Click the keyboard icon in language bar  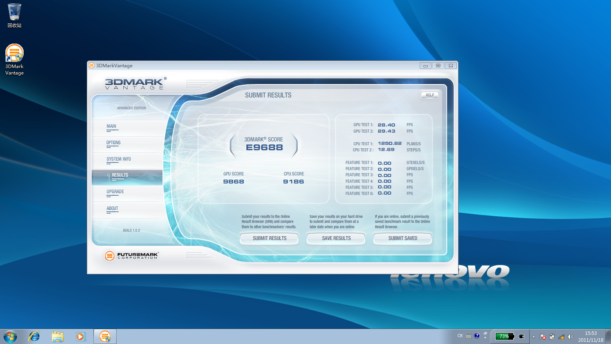469,336
